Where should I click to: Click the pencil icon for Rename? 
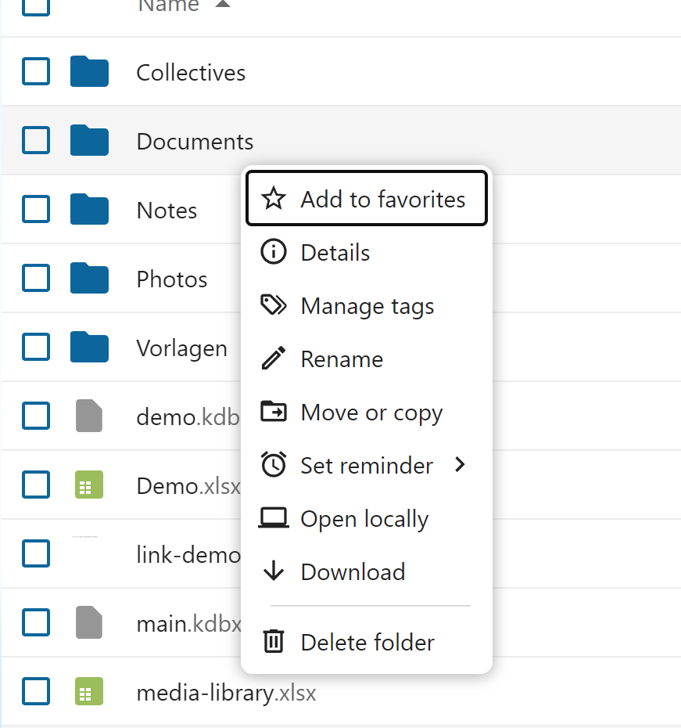273,359
